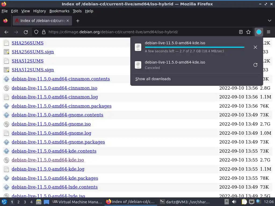Select the Index of /debian-cd browser tab

point(42,21)
